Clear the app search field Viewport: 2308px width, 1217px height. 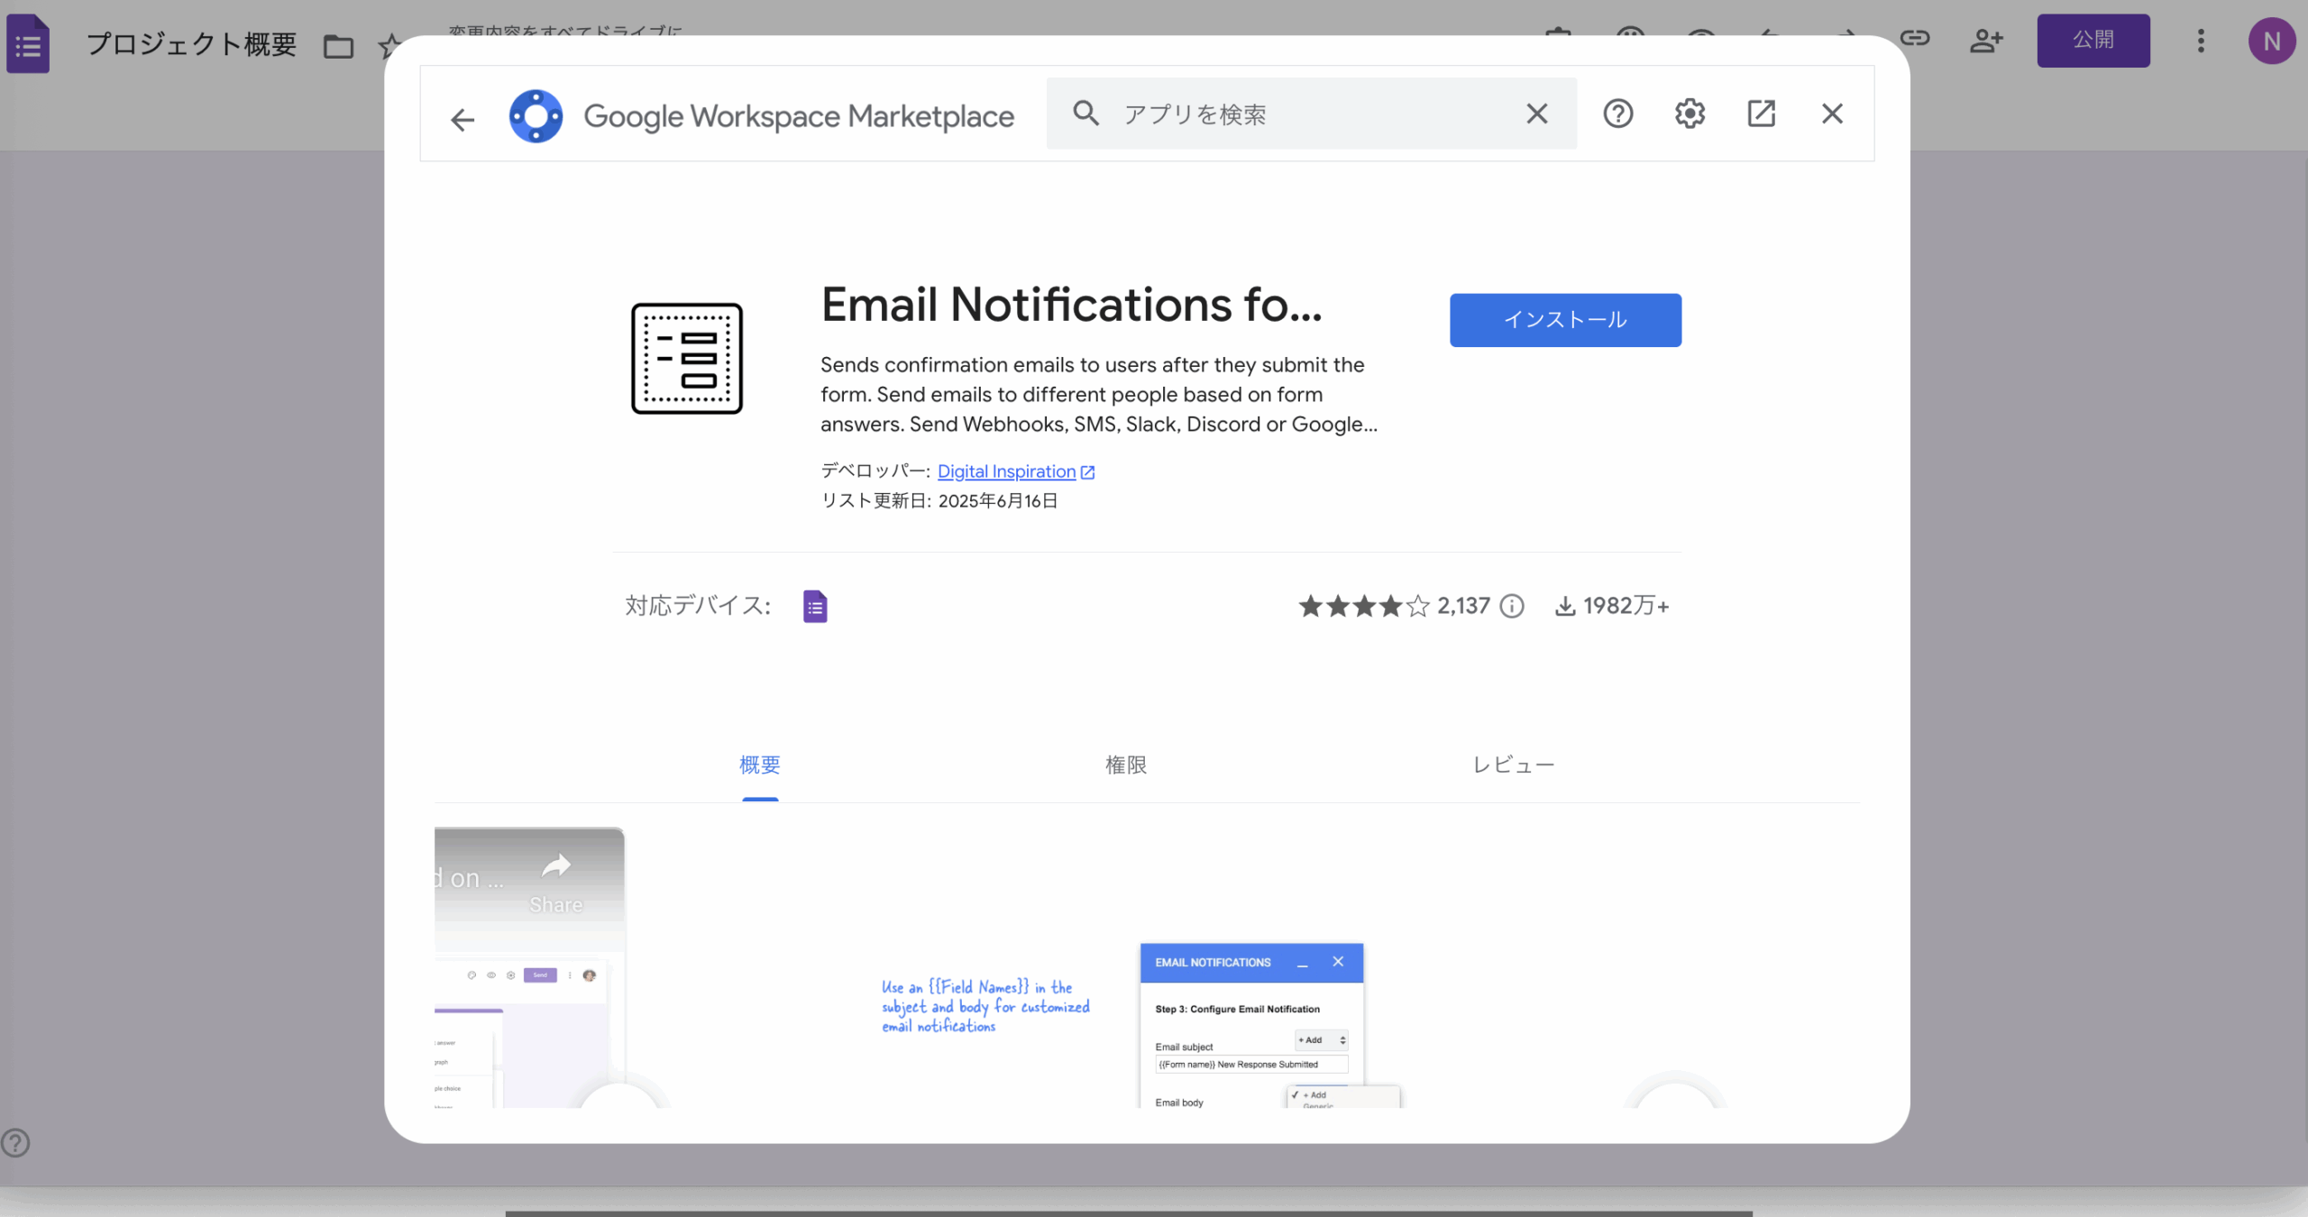click(x=1536, y=114)
